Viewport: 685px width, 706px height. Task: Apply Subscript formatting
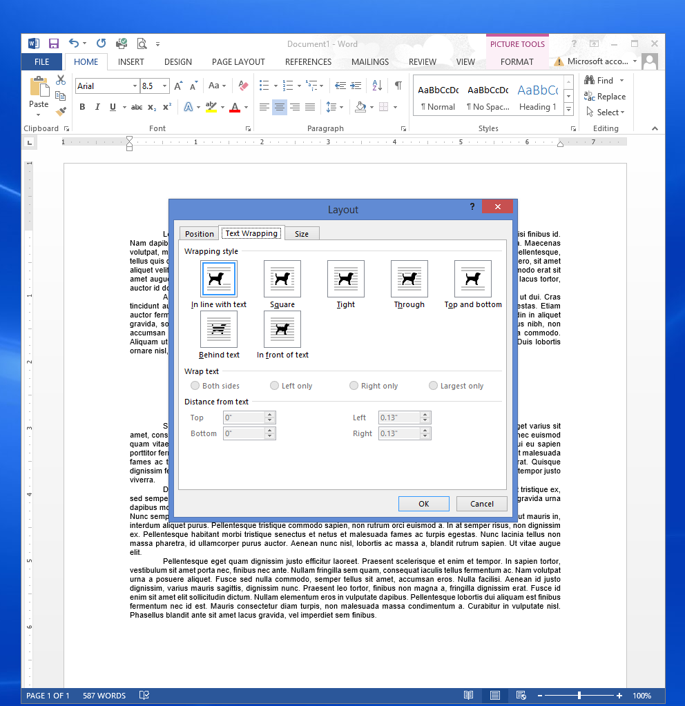tap(152, 107)
